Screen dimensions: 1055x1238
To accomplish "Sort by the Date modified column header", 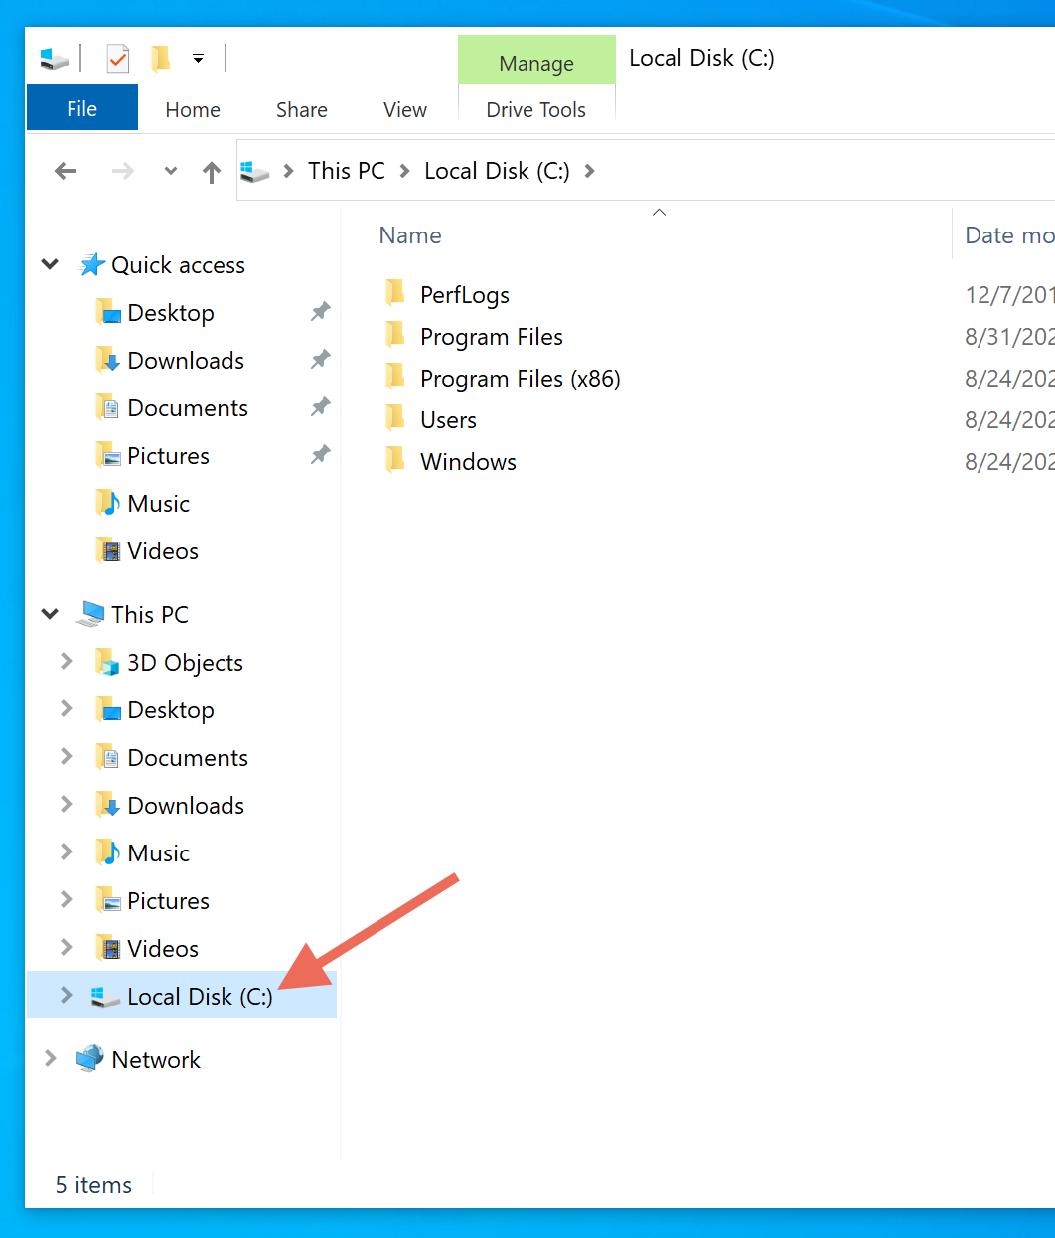I will click(1009, 235).
